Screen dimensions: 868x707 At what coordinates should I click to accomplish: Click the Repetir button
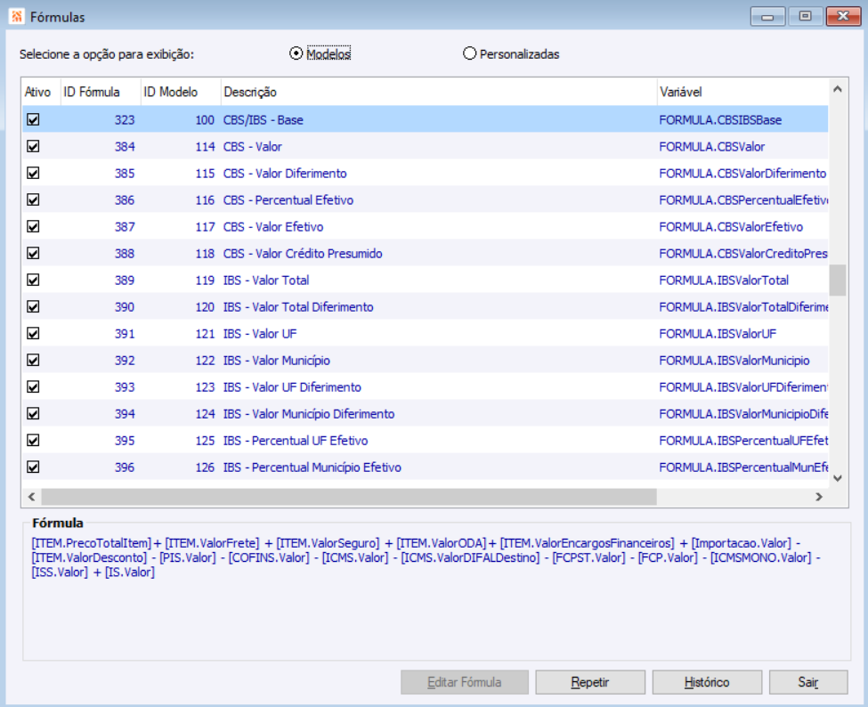point(590,682)
